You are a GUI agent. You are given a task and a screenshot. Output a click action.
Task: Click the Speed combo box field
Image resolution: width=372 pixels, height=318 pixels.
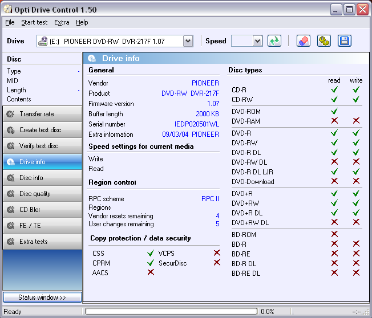point(246,41)
